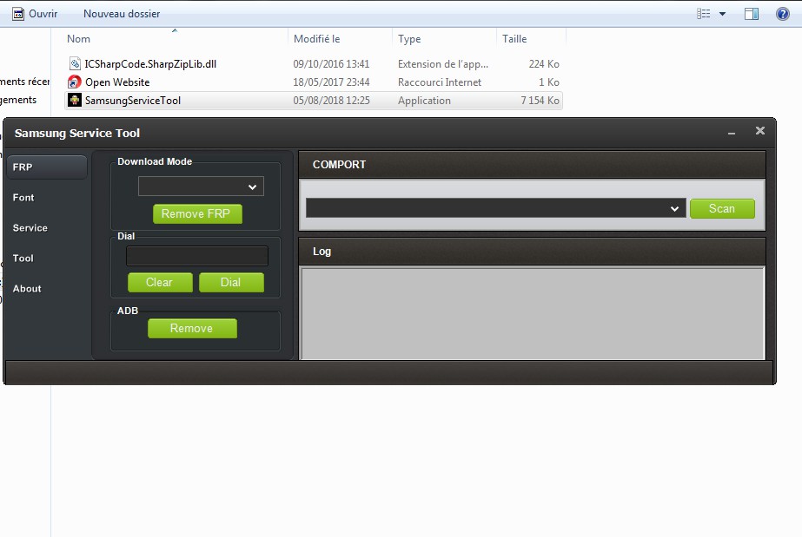The height and width of the screenshot is (537, 802).
Task: Toggle the preview pane icon
Action: pos(752,14)
